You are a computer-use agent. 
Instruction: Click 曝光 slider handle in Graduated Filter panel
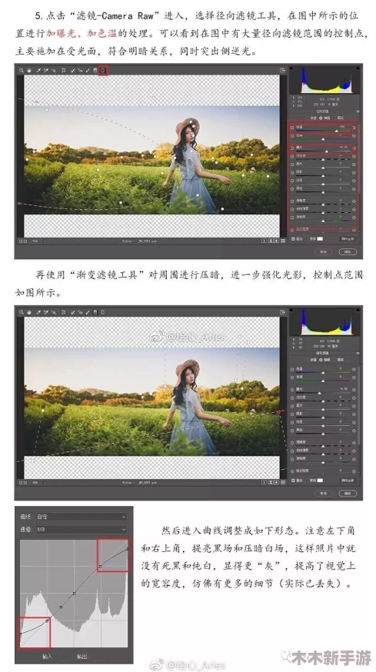(319, 394)
